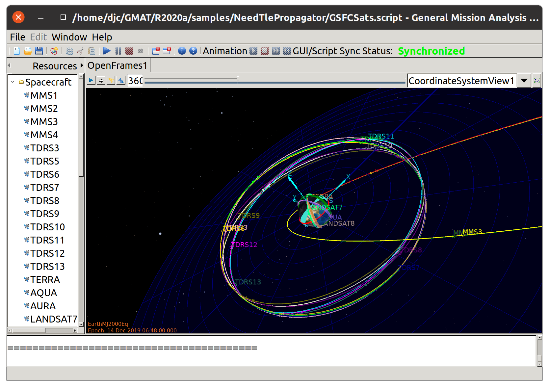Open the CoordinateSystemView1 dropdown arrow
549x387 pixels.
coord(524,81)
